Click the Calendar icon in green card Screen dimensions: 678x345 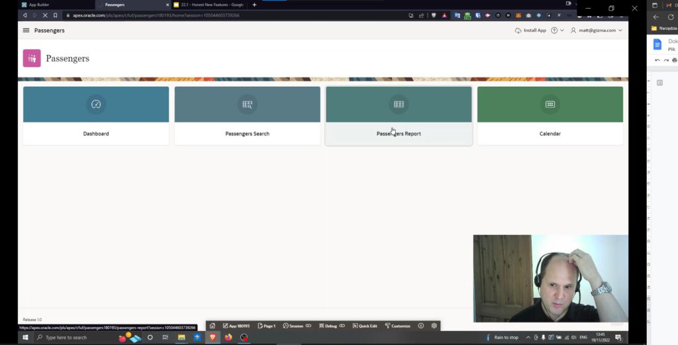(x=550, y=104)
